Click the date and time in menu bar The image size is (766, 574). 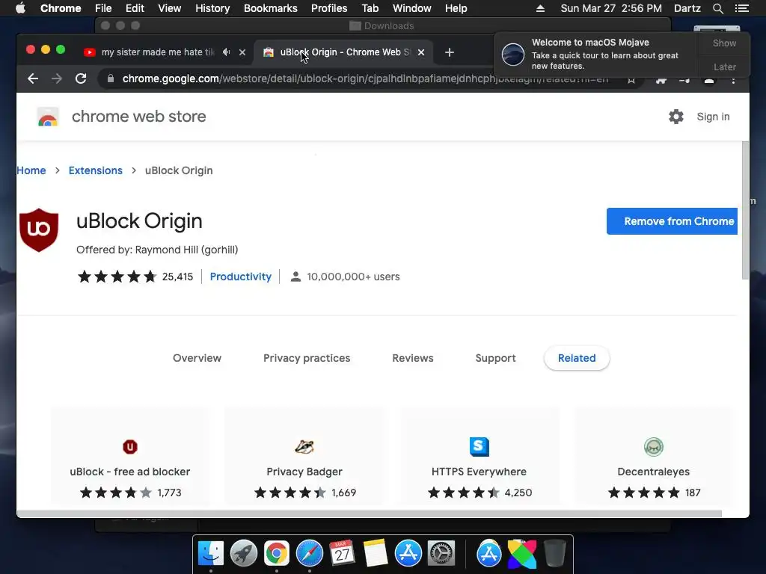pos(611,8)
